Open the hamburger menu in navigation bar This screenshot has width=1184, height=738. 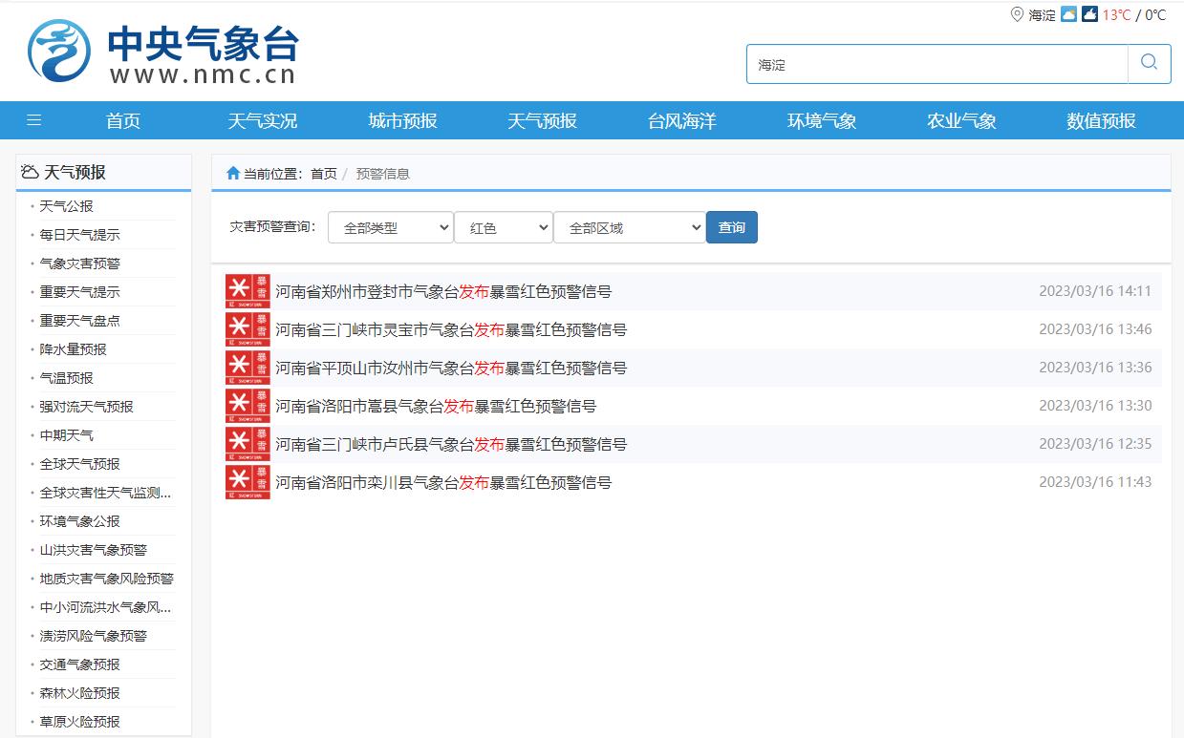[x=34, y=120]
